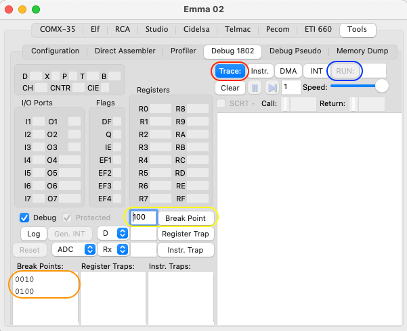Select the Direct Assembler tab
Screen dimensions: 407x331
(x=125, y=51)
